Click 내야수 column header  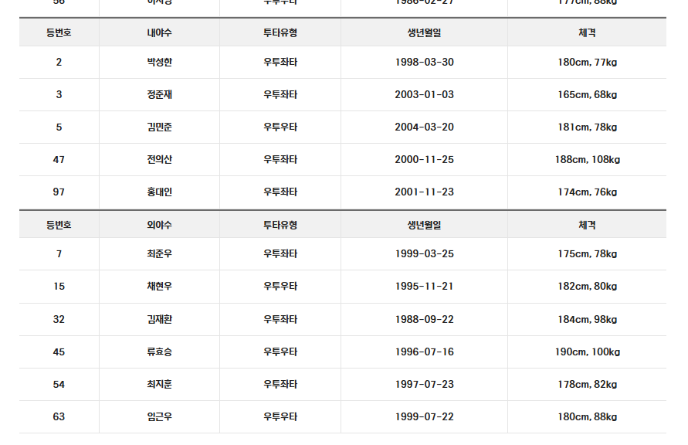tap(159, 33)
